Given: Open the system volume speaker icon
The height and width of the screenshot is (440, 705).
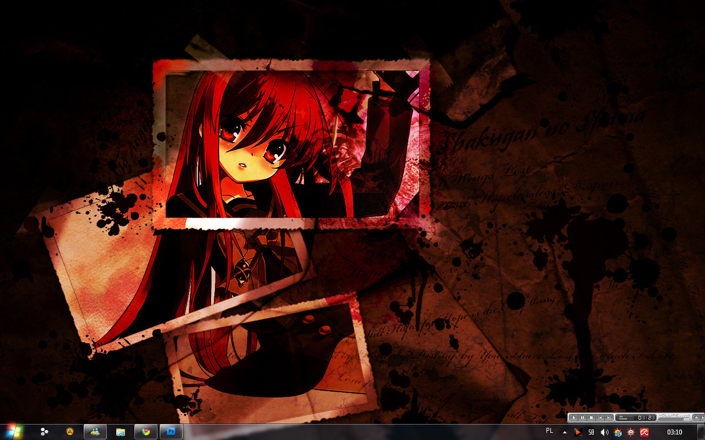Looking at the screenshot, I should click(x=604, y=432).
